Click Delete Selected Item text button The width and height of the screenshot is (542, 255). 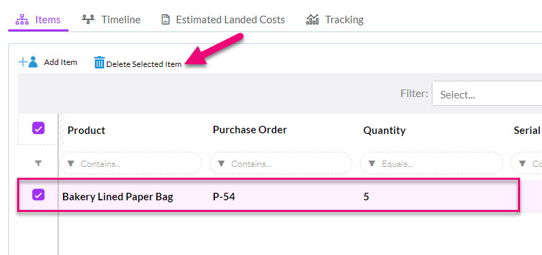coord(144,64)
